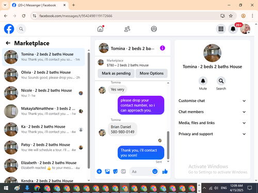Open the Notifications bell icon

233,29
